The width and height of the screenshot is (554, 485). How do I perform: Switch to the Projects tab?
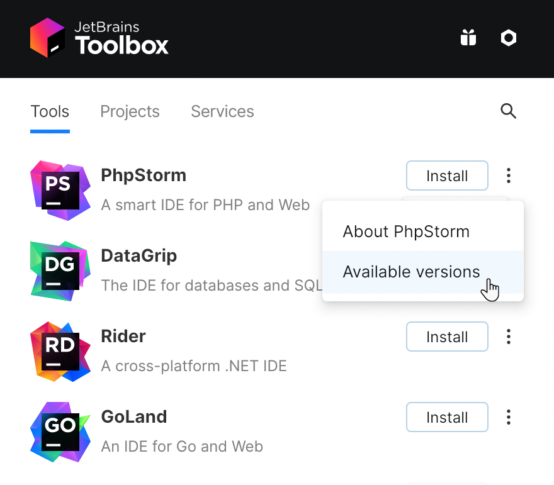(x=130, y=111)
